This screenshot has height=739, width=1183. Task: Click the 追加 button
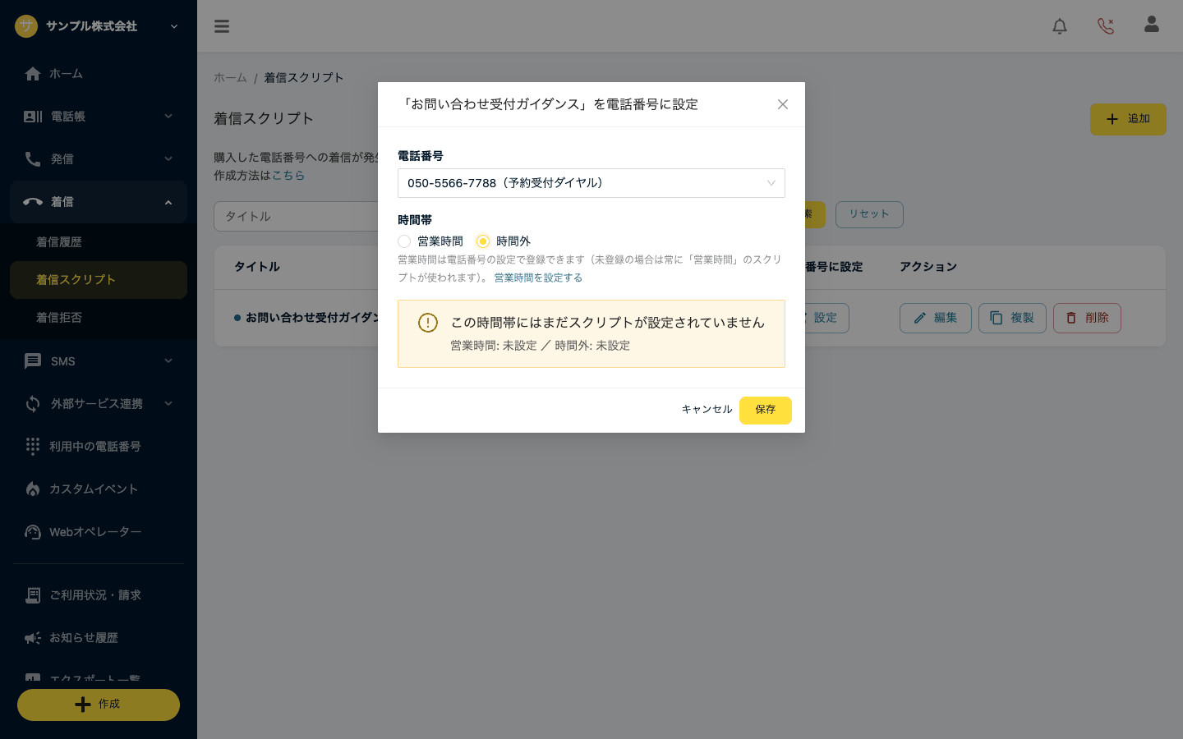click(x=1128, y=119)
